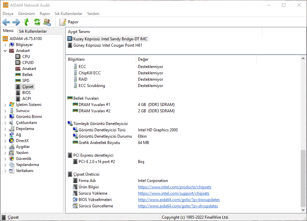Click the Görüntü Birimi monitor icon
The width and height of the screenshot is (307, 221).
(12, 117)
